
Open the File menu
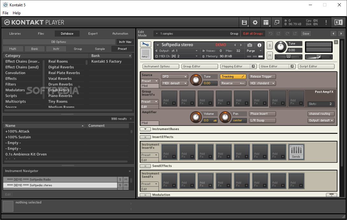[5, 13]
